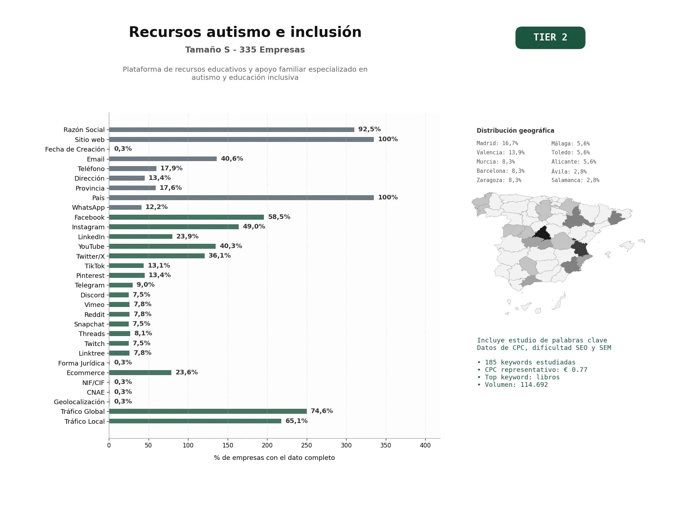This screenshot has height=511, width=681.
Task: Select subtitle 'Tamaño S - 335 Empresas'
Action: pos(245,50)
